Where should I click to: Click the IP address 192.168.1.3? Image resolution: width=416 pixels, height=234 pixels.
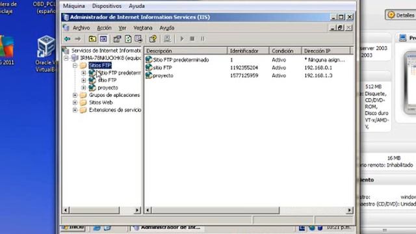[318, 75]
